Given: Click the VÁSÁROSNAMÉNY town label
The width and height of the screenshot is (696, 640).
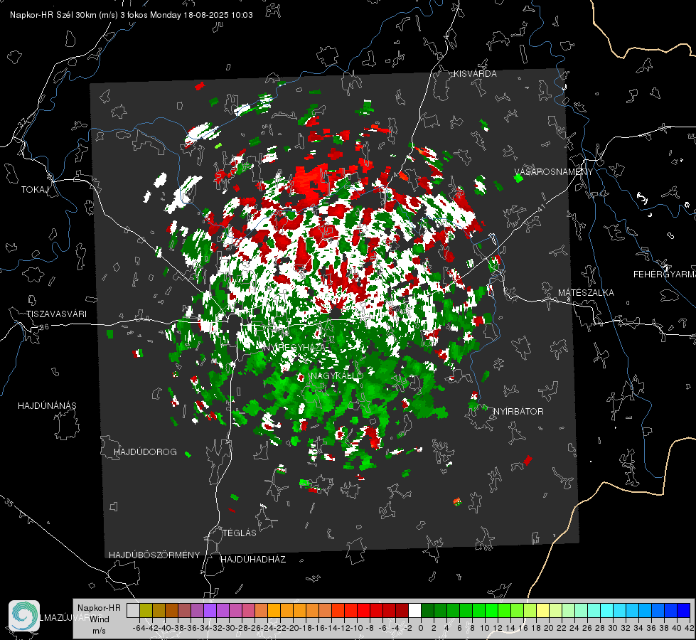Looking at the screenshot, I should coord(554,172).
